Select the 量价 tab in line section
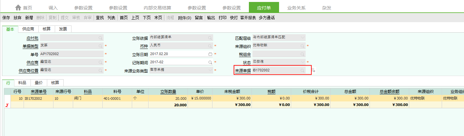This screenshot has height=136, width=464. tap(39, 83)
